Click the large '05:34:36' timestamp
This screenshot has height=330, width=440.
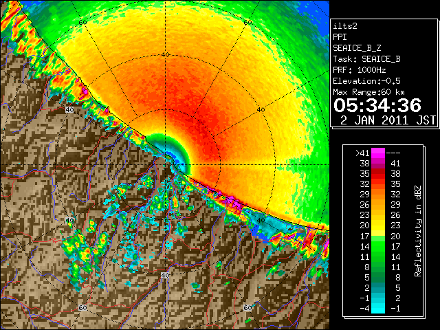pyautogui.click(x=377, y=105)
